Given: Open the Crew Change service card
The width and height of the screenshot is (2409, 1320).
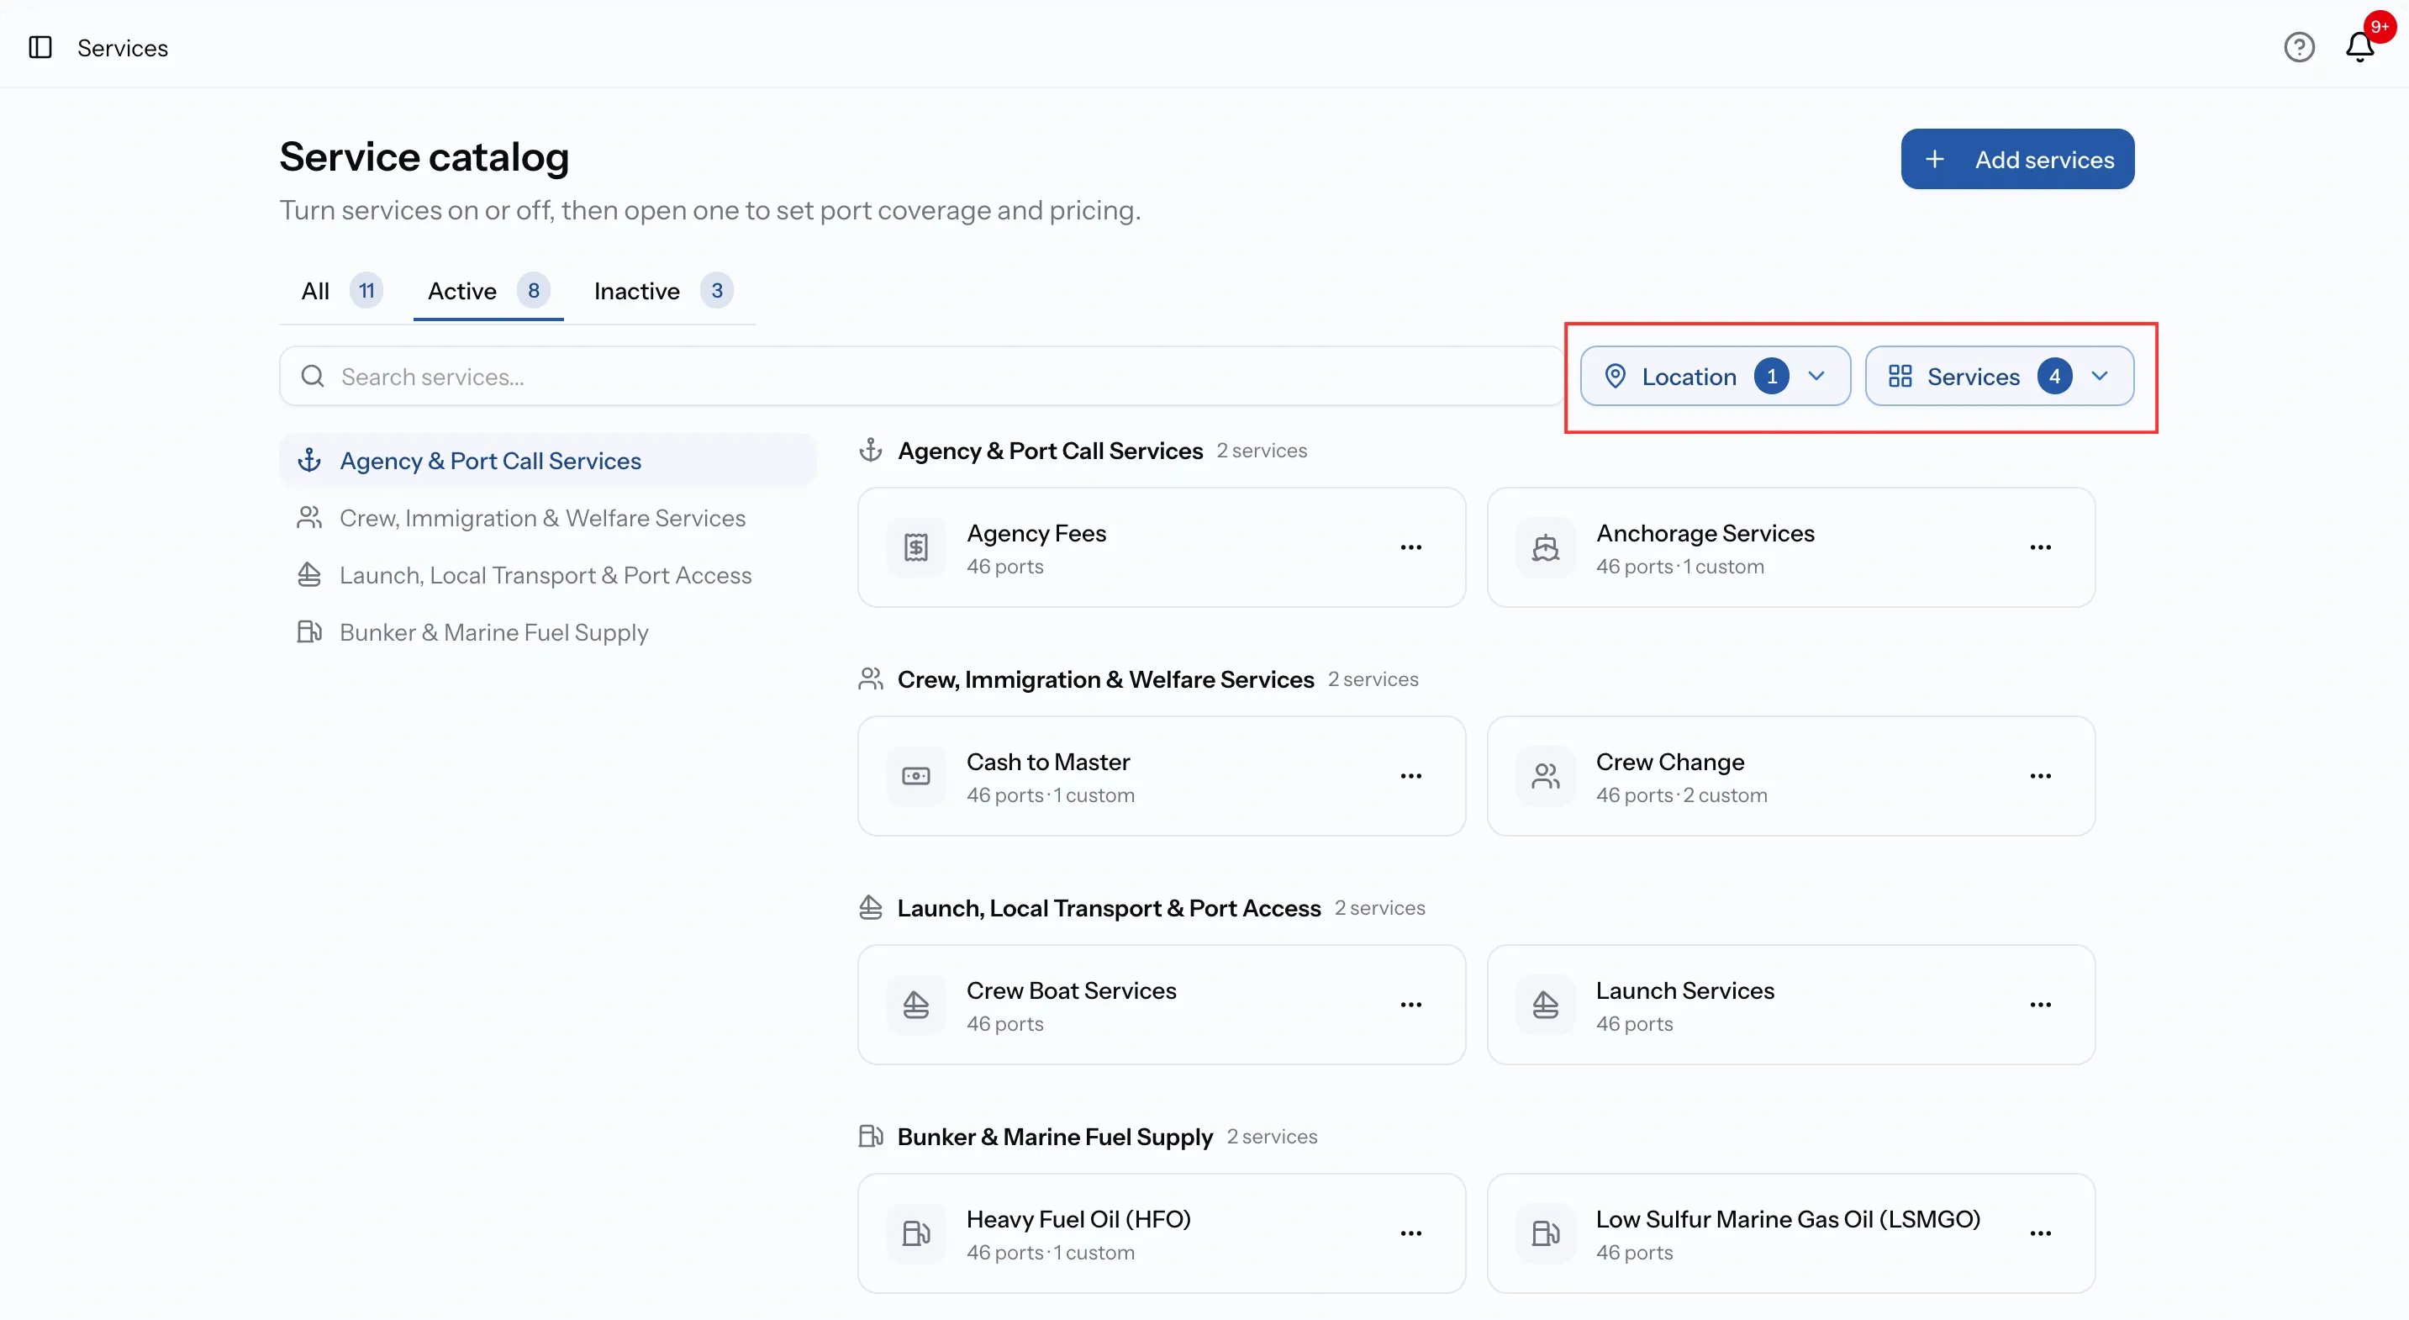Looking at the screenshot, I should click(1791, 777).
